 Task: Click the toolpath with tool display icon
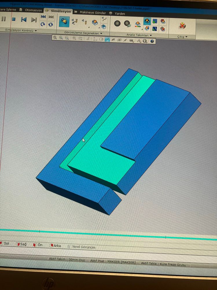(74, 21)
